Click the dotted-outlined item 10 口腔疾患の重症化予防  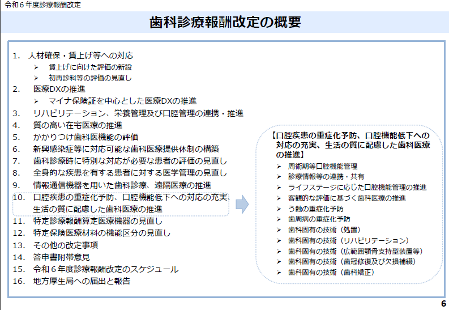point(130,202)
